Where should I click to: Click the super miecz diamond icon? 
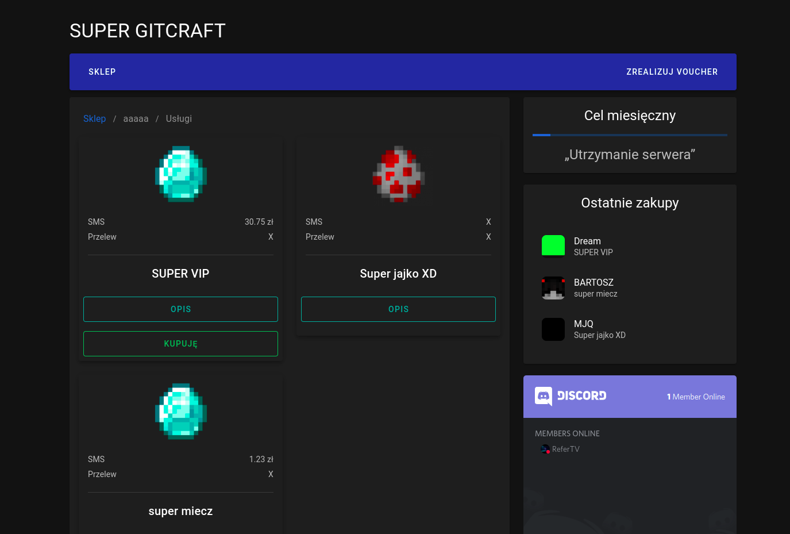180,412
